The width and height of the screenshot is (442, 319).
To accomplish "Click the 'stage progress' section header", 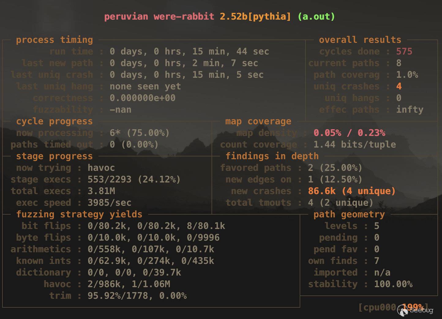I will tap(54, 156).
